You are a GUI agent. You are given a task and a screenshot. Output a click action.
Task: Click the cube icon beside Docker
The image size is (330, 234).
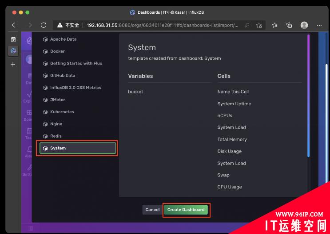pos(45,51)
